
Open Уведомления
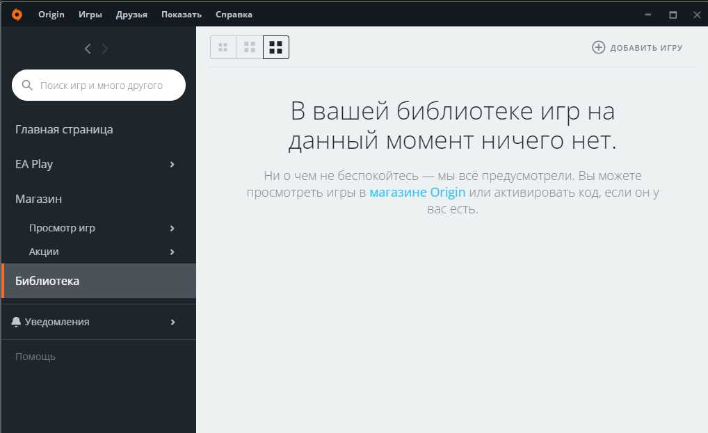tap(57, 322)
